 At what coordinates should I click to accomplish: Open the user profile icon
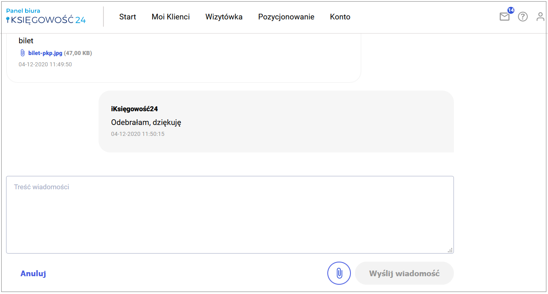[540, 17]
